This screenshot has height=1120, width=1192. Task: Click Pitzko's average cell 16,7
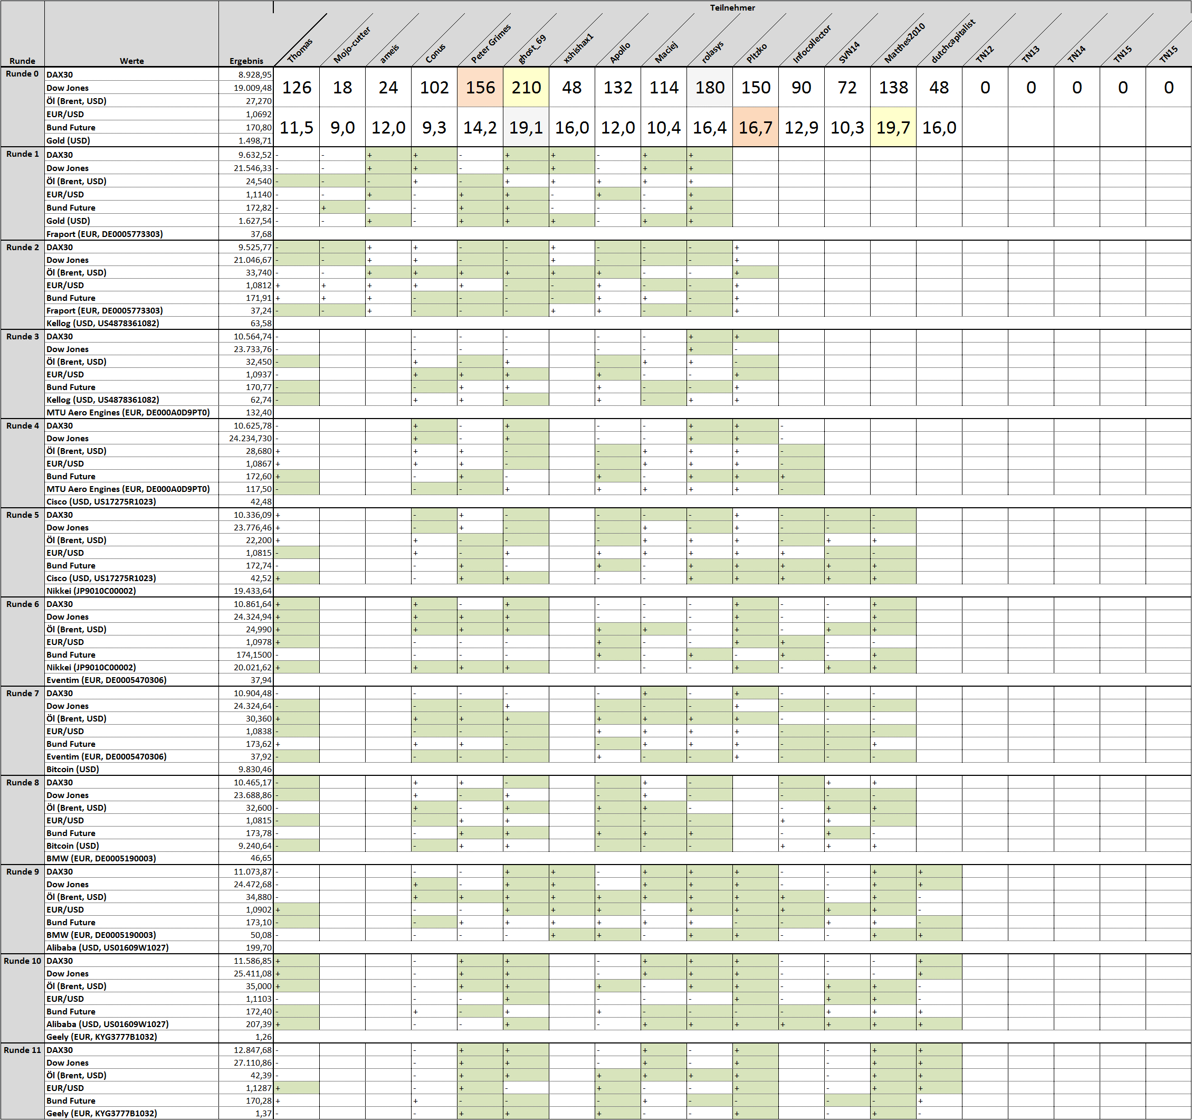click(756, 127)
